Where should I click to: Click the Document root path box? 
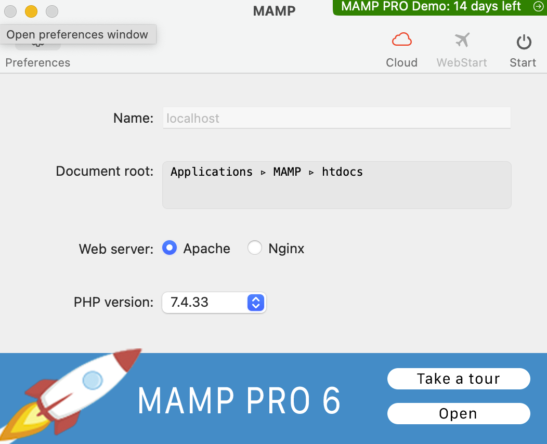coord(336,185)
